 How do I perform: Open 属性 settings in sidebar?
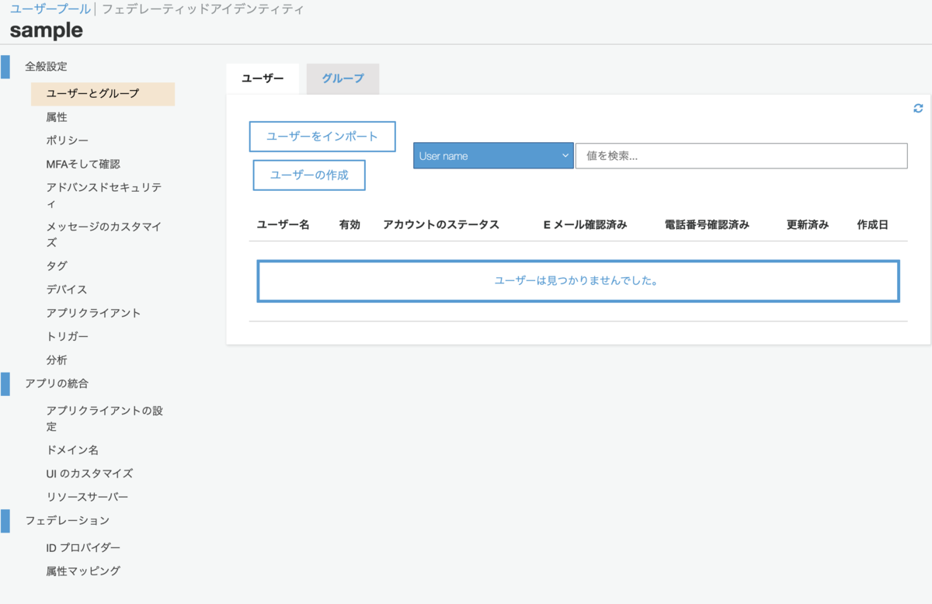[x=57, y=117]
